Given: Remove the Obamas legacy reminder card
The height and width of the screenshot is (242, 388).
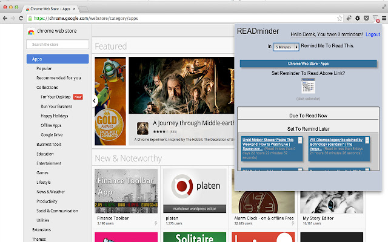Looking at the screenshot, I should click(367, 140).
